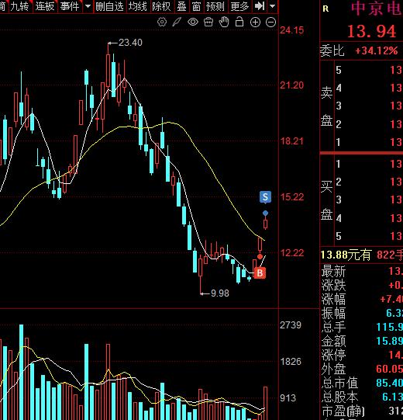Click the 9.98 low price label
Viewport: 403px width, 420px height.
[x=220, y=293]
